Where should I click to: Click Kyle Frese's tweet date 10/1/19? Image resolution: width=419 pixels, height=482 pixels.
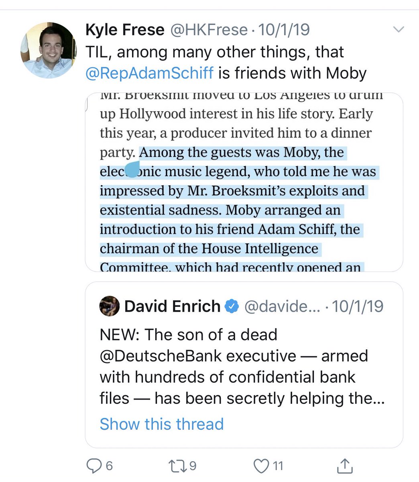[x=283, y=30]
